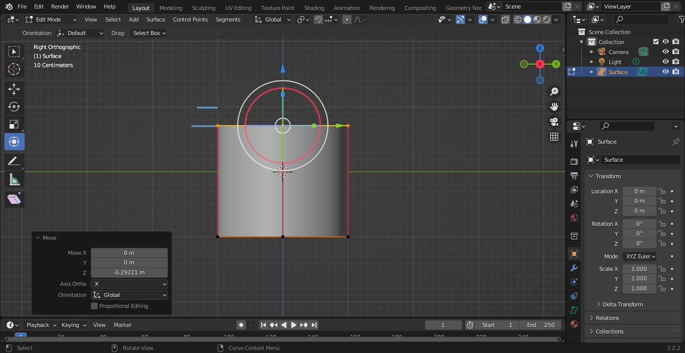Open the Tool properties tab

[574, 144]
